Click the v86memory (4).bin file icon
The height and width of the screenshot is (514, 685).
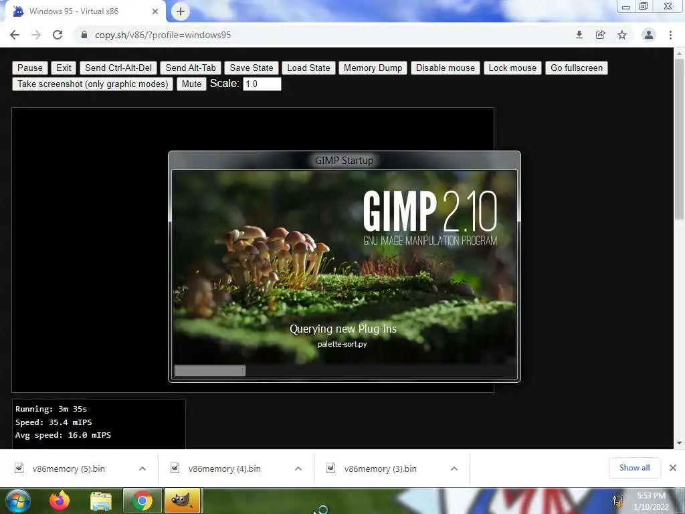[x=175, y=468]
